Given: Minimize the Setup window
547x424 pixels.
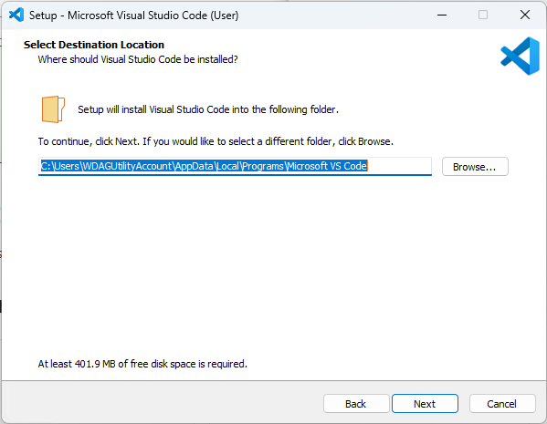Looking at the screenshot, I should coord(442,15).
